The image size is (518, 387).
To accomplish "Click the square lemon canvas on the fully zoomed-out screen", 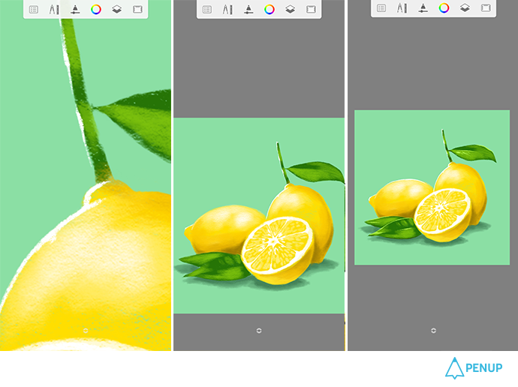I will click(432, 187).
